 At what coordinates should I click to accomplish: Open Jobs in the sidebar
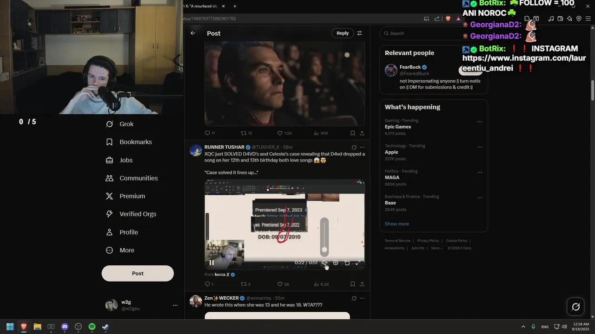click(119, 160)
